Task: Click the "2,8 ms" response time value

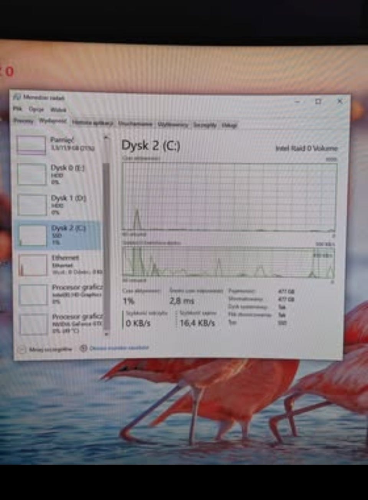Action: [x=182, y=301]
